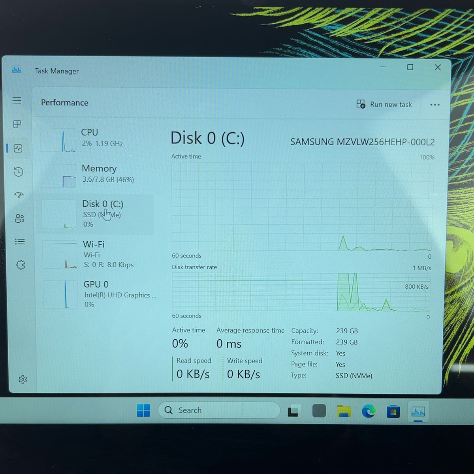This screenshot has height=474, width=474.
Task: Open the Processes page icon
Action: point(17,124)
